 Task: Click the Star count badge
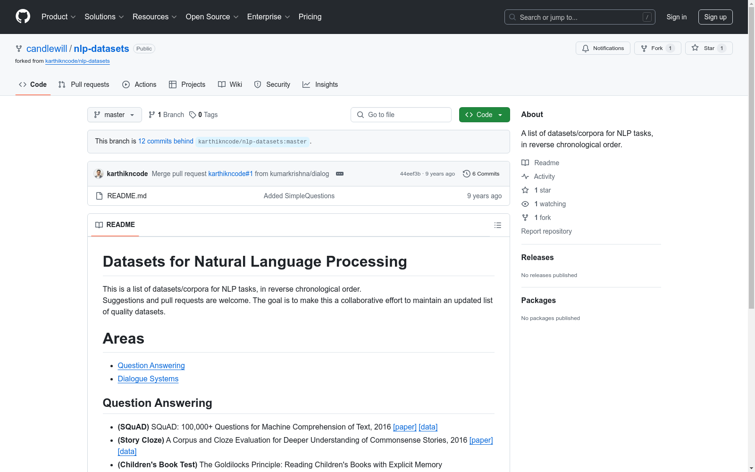721,48
